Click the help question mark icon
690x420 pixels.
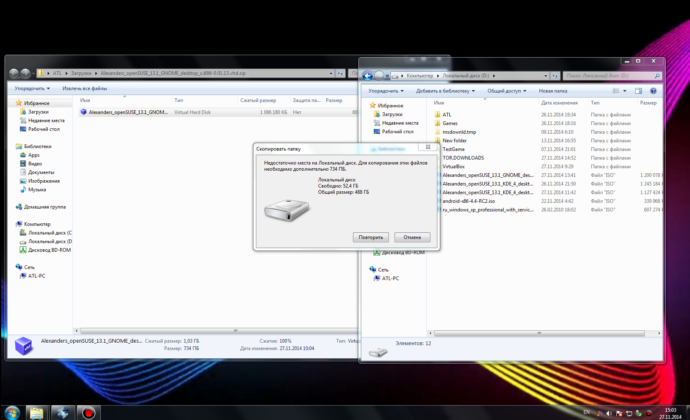pos(653,91)
